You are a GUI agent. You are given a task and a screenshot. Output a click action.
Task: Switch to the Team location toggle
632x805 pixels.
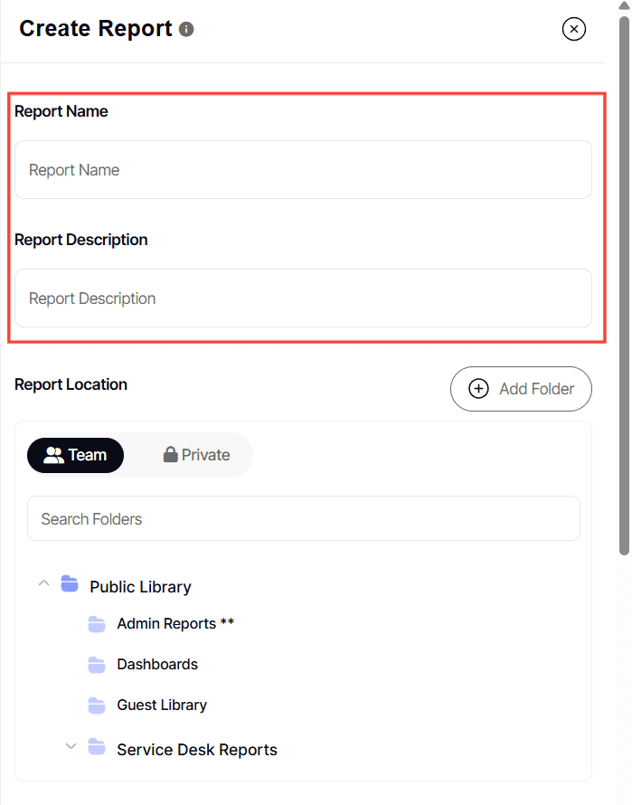click(76, 455)
